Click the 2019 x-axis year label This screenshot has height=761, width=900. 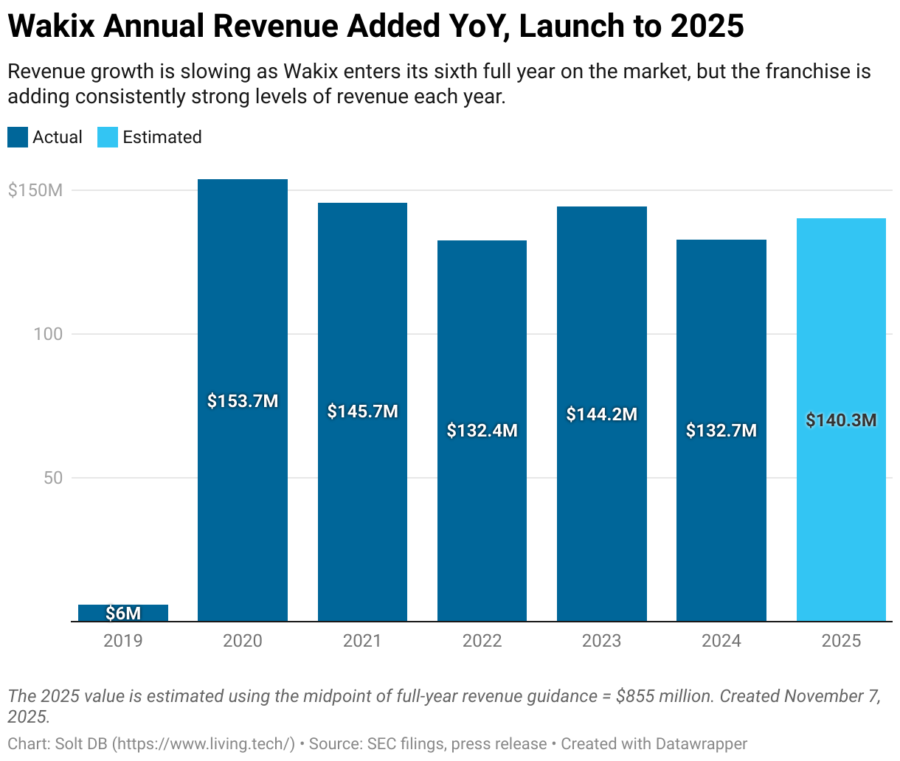point(123,641)
